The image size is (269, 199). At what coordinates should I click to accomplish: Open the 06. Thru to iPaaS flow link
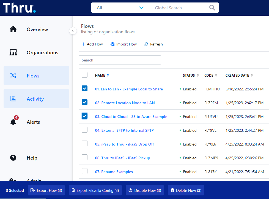click(x=122, y=158)
